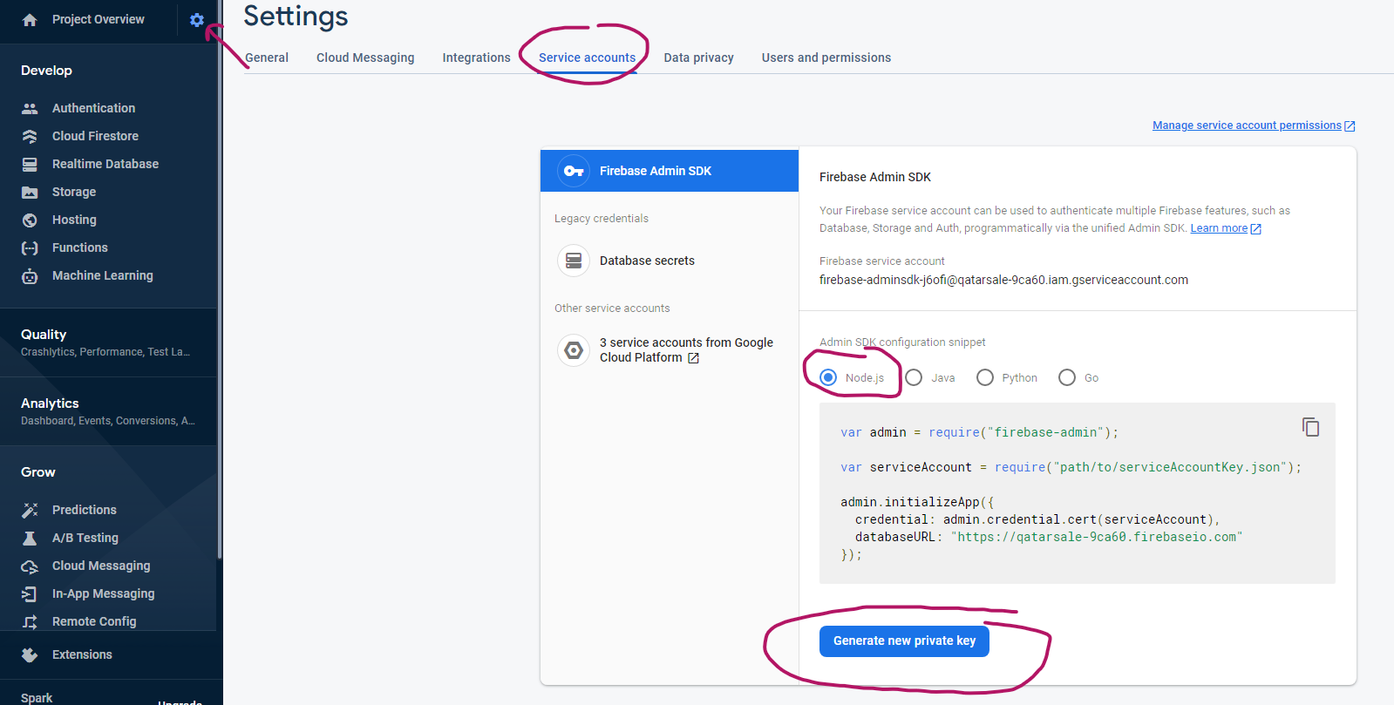The height and width of the screenshot is (705, 1394).
Task: Click the Database secrets icon
Action: pos(574,261)
